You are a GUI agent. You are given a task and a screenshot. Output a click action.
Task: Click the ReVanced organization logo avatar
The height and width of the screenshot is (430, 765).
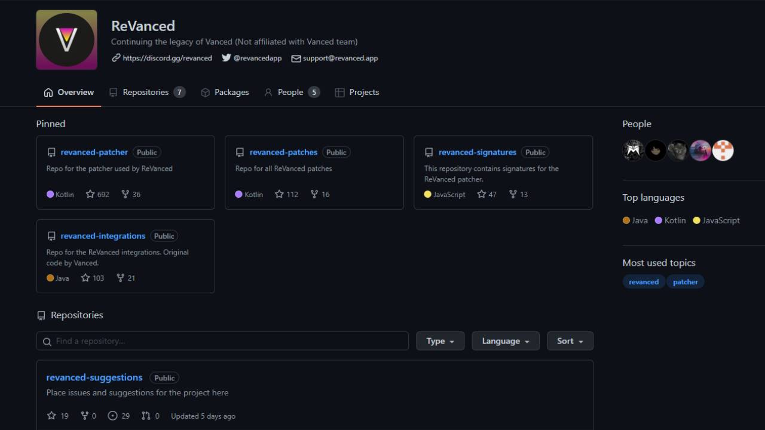pos(66,40)
